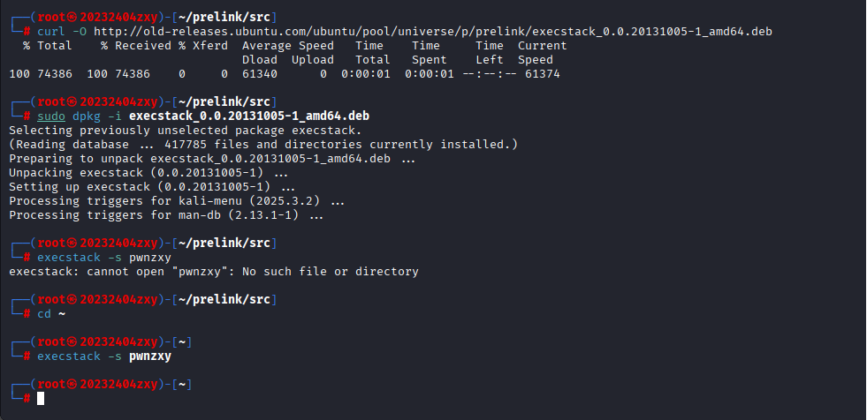
Task: Click the curl command word
Action: tap(51, 31)
